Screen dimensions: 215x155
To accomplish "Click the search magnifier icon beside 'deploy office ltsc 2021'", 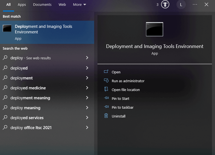I will click(5, 127).
